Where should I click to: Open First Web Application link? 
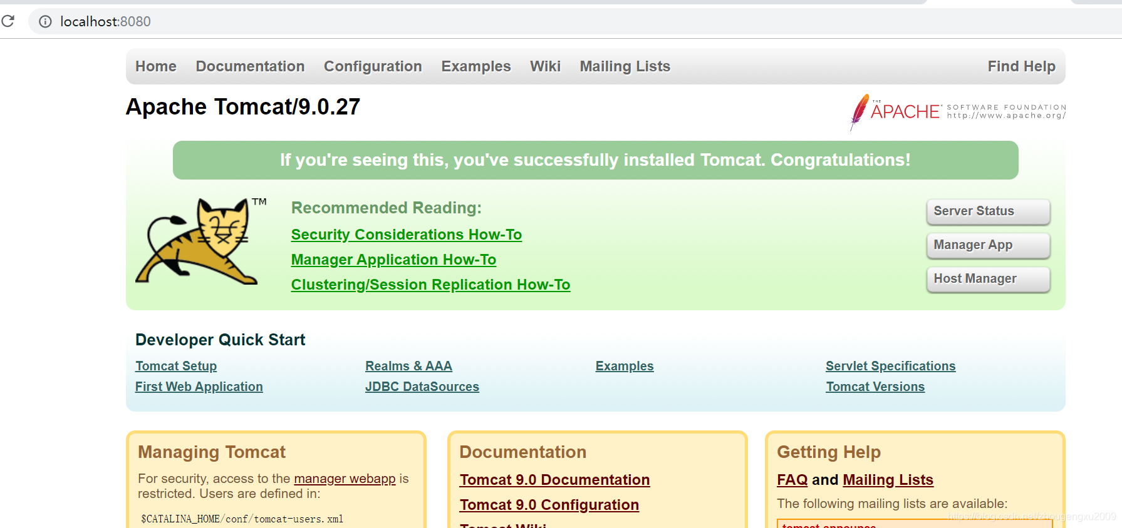(199, 387)
